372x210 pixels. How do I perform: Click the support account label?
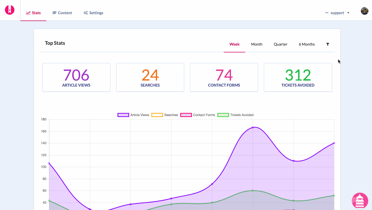[x=337, y=13]
